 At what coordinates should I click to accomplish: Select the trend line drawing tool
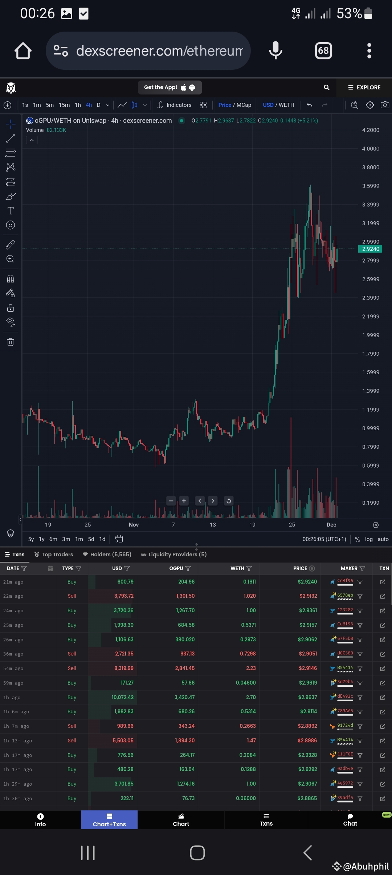tap(11, 138)
